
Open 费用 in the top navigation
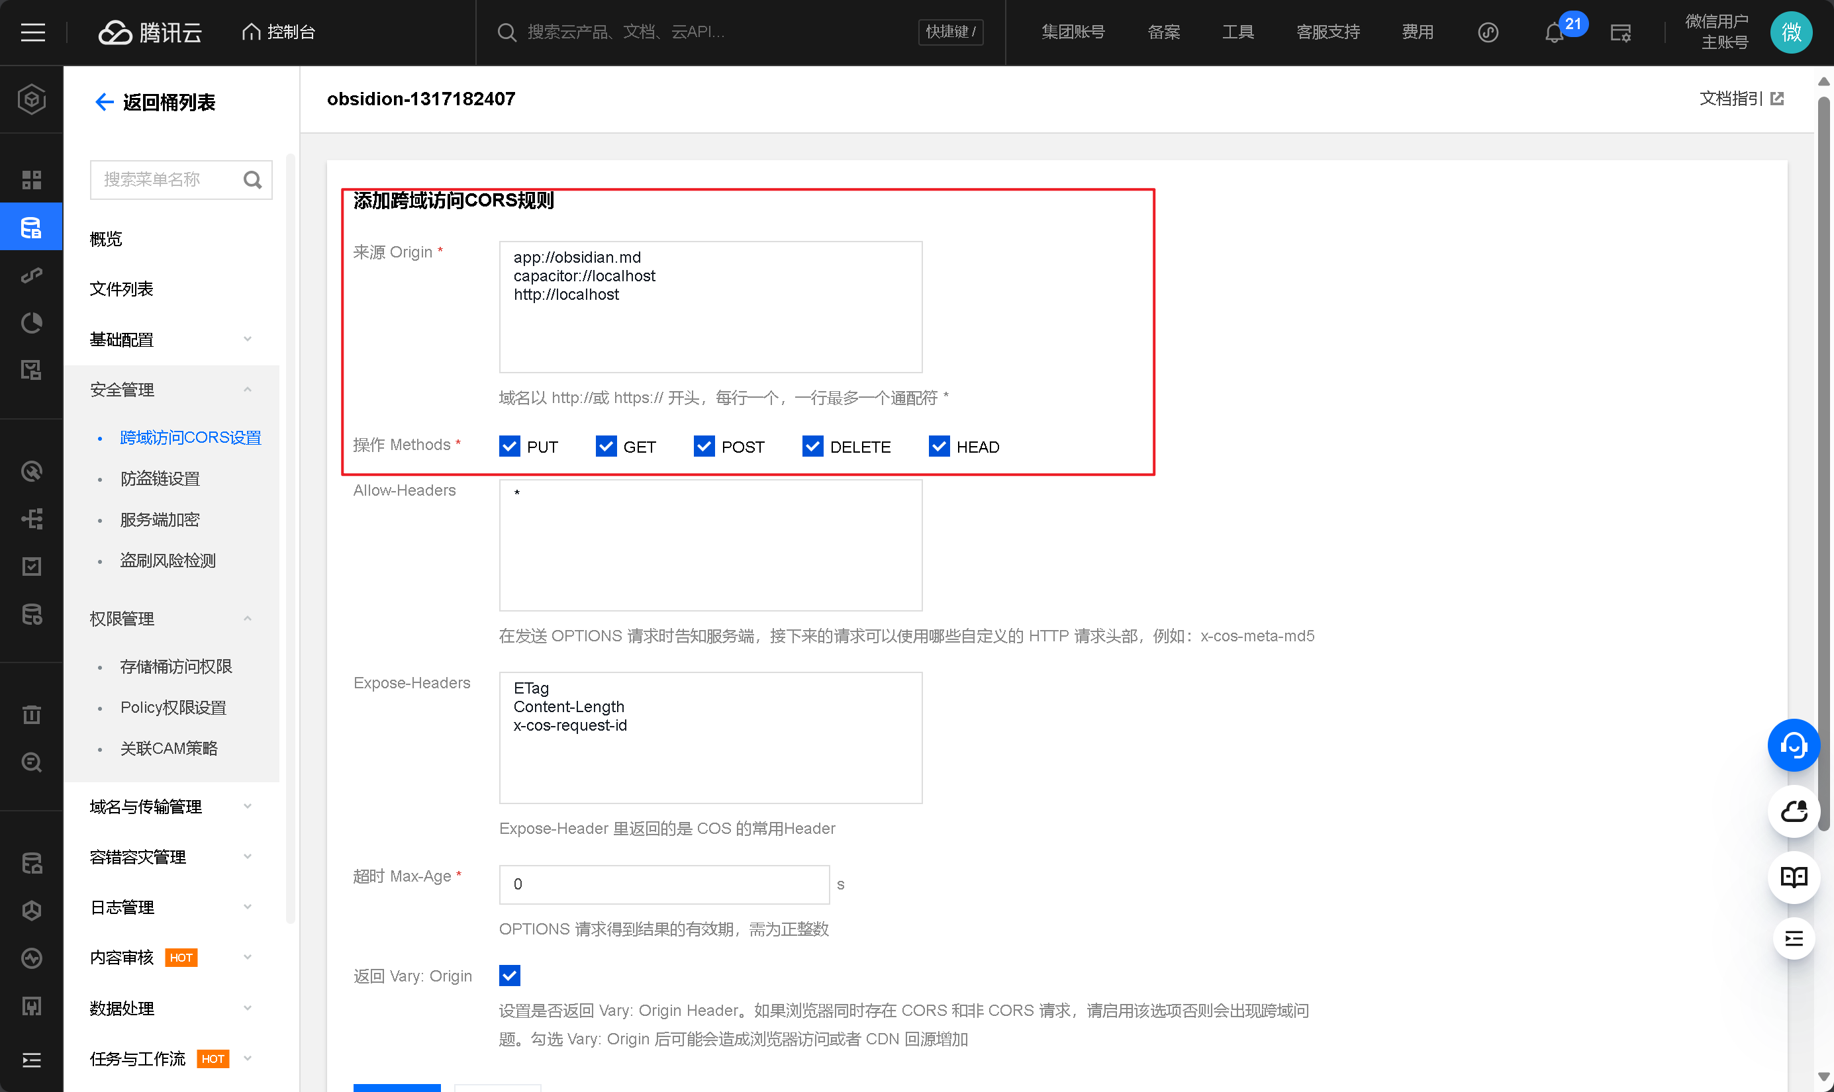[x=1417, y=32]
